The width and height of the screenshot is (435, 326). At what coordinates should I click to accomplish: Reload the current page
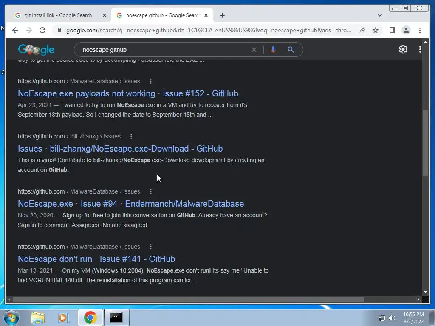(42, 30)
